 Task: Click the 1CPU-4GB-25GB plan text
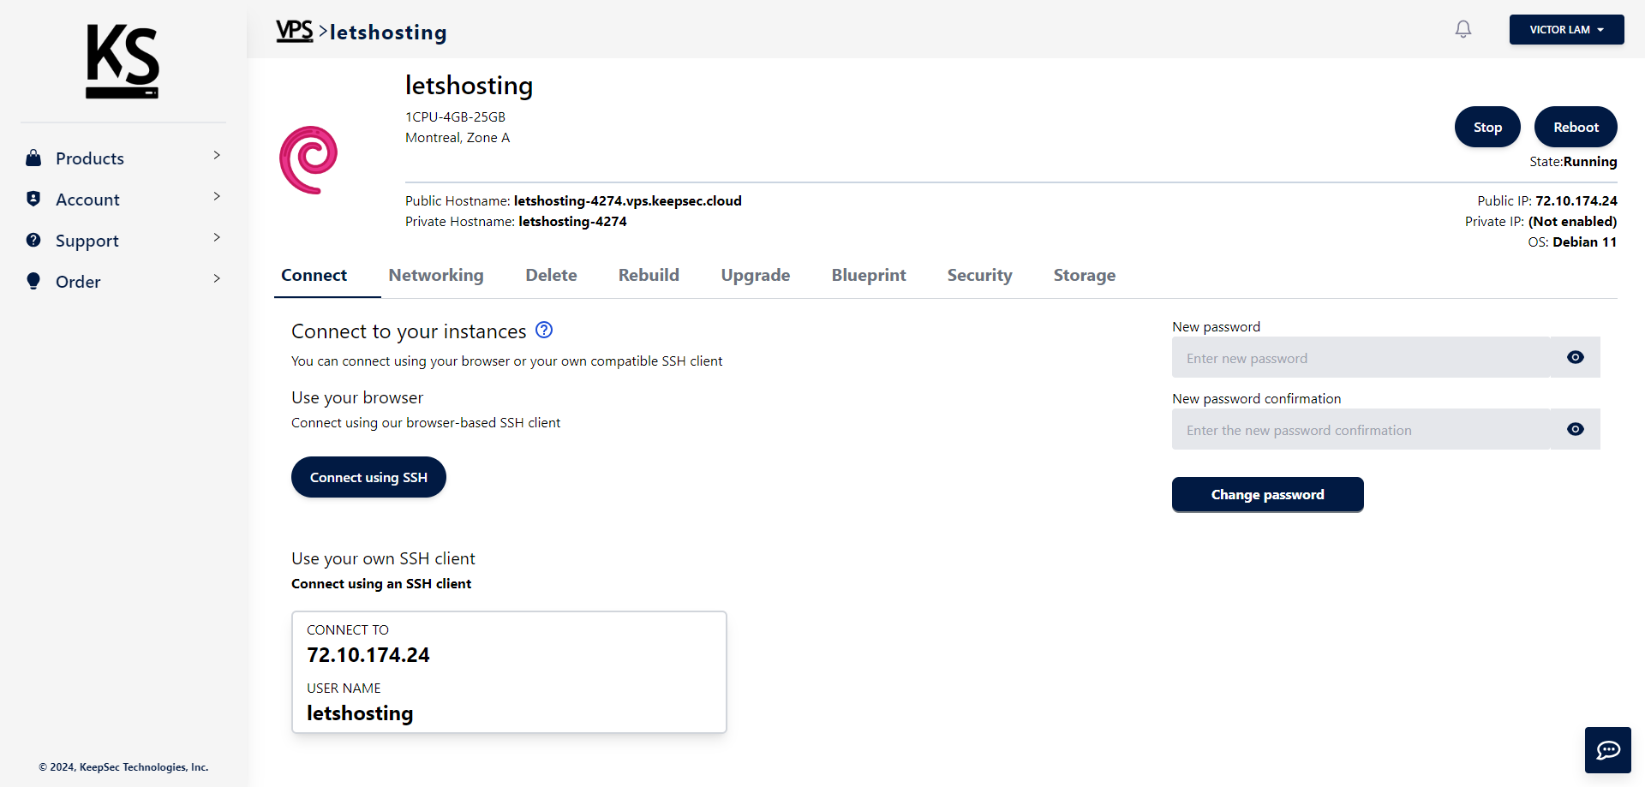(455, 116)
